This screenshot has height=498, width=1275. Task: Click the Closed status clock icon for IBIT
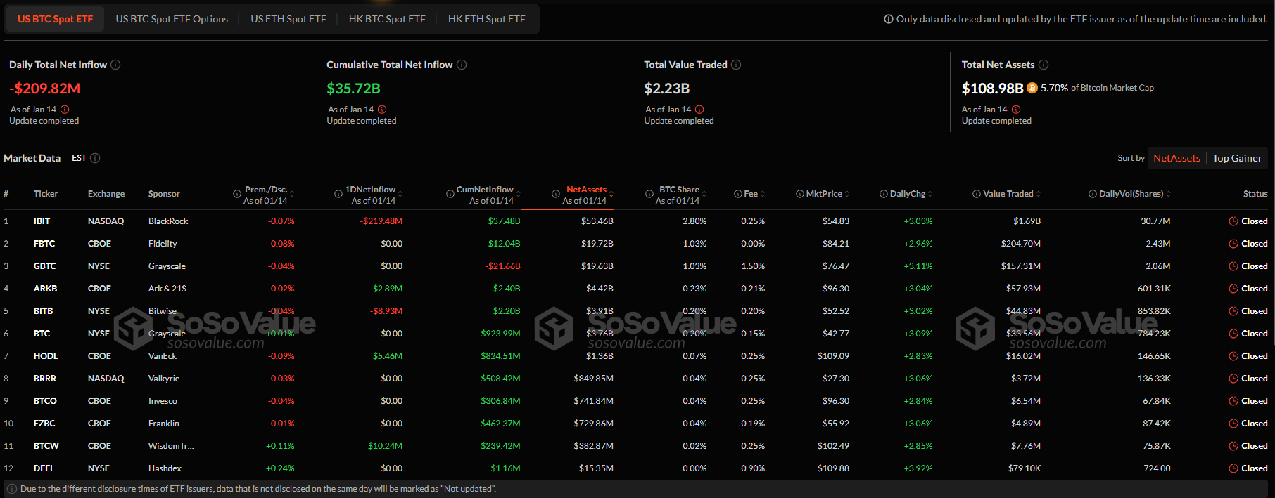[x=1233, y=221]
